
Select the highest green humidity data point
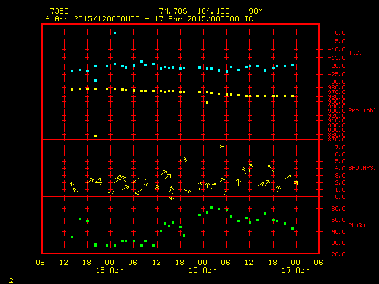point(211,208)
